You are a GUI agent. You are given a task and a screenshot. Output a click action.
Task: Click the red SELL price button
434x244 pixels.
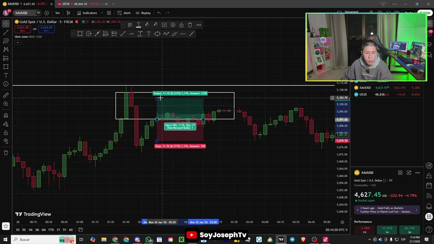(x=23, y=29)
